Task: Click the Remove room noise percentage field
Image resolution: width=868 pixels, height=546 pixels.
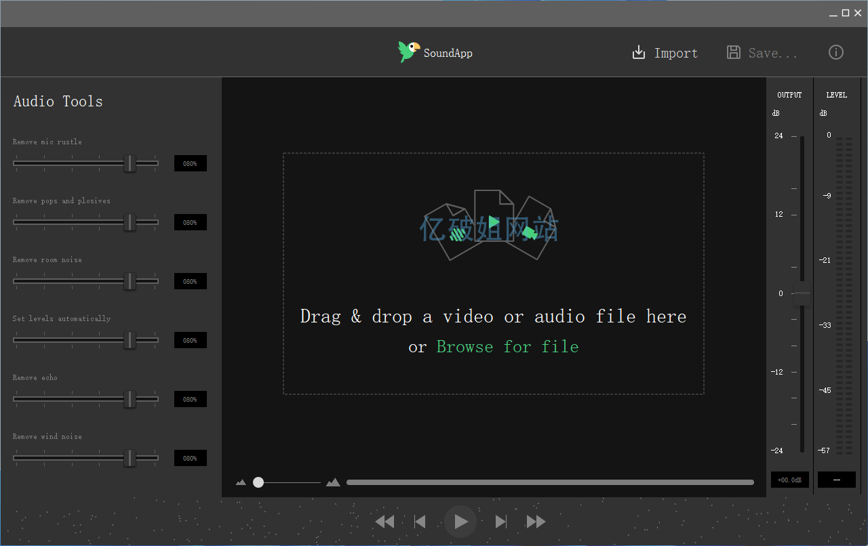Action: [190, 281]
